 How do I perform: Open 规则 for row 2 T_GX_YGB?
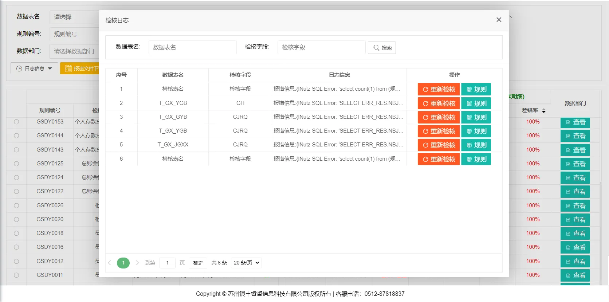point(476,103)
